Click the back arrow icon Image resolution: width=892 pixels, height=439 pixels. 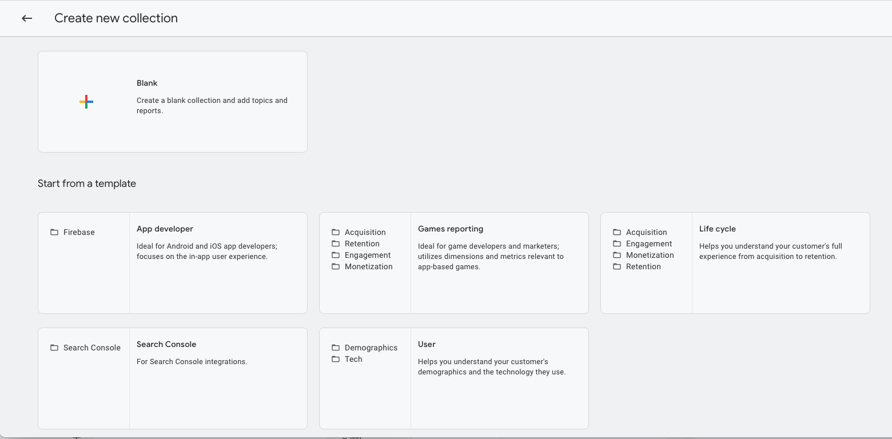pos(27,18)
